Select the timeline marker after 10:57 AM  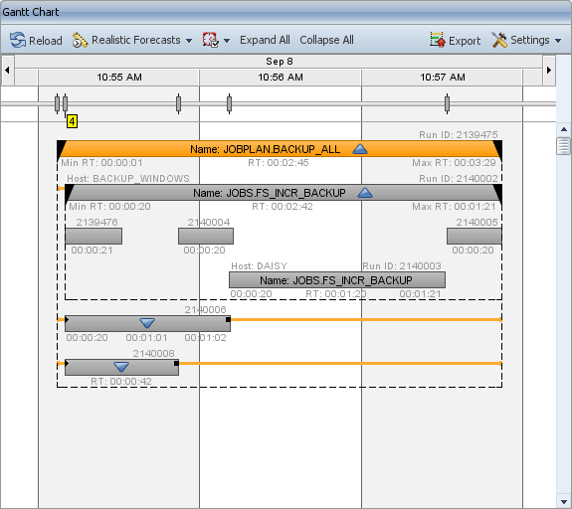[448, 103]
